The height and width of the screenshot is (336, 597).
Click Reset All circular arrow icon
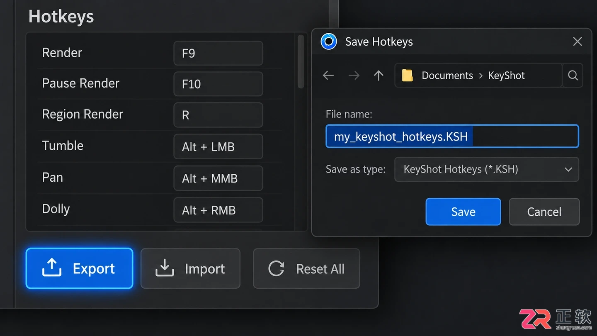coord(276,269)
